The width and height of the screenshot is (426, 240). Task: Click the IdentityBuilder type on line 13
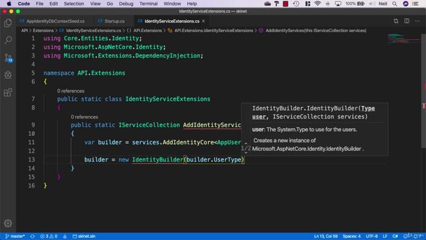point(158,159)
